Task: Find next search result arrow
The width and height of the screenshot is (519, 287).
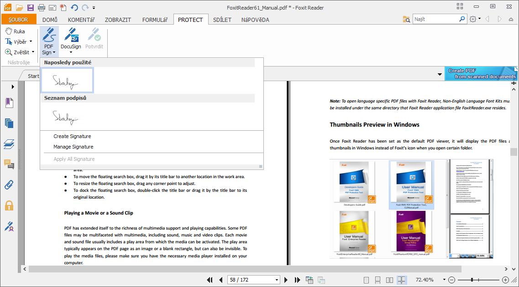Action: pos(499,19)
